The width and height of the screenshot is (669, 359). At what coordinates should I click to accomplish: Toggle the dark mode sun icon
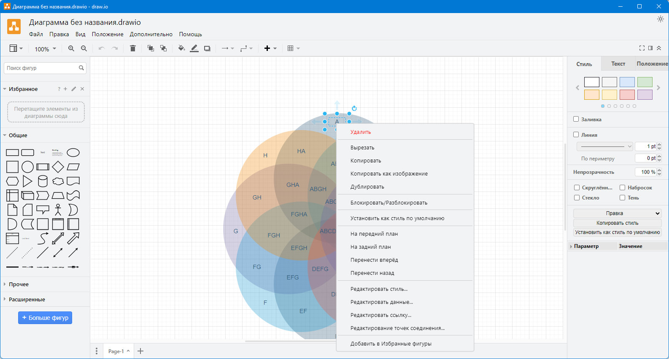tap(661, 19)
